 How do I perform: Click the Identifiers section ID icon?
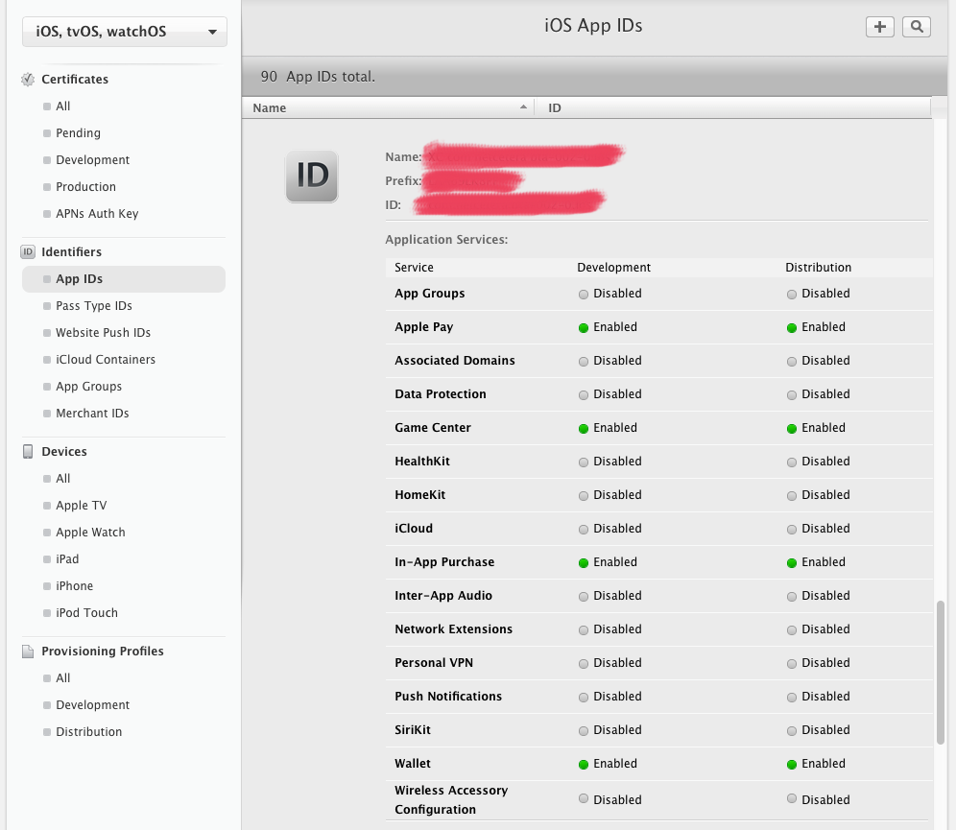click(28, 252)
